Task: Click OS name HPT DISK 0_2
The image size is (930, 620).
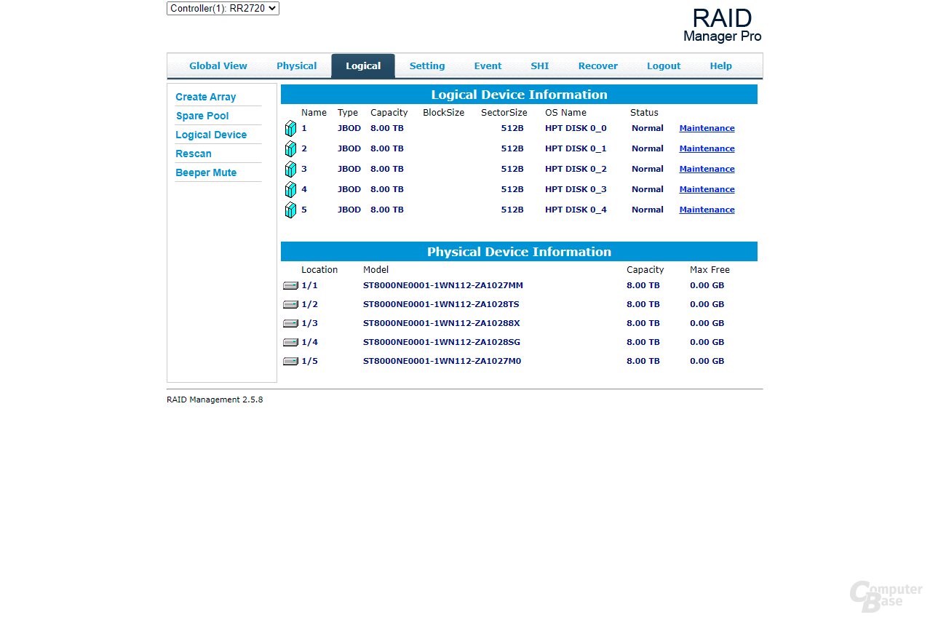Action: click(x=576, y=169)
